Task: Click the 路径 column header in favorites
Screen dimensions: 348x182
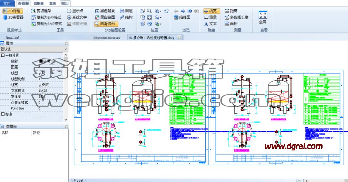Action: 36,133
